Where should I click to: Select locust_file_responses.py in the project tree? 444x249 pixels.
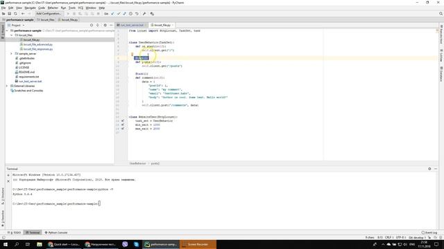(x=38, y=49)
